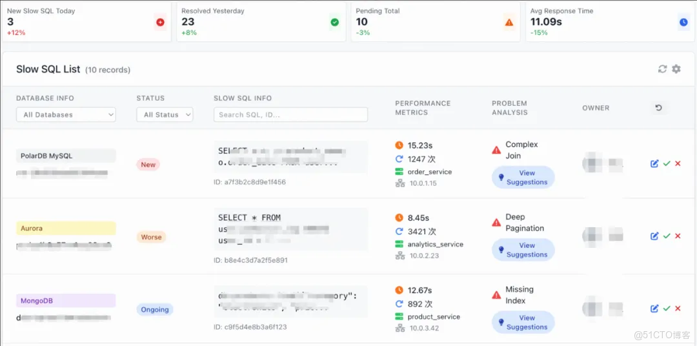697x346 pixels.
Task: Click the product_service label
Action: click(x=434, y=317)
